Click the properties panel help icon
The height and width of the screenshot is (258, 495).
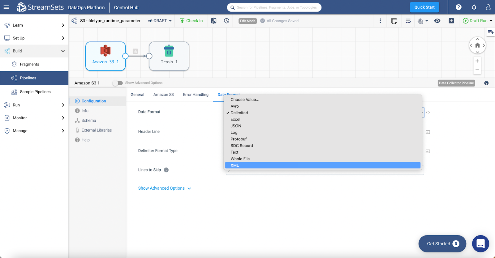(486, 83)
